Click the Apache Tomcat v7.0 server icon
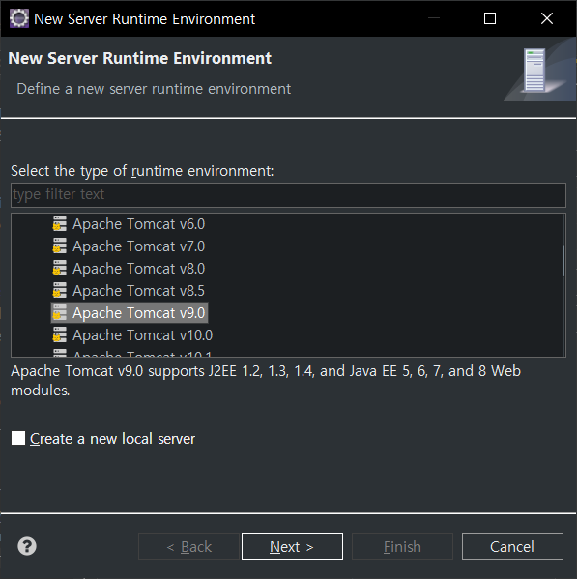The width and height of the screenshot is (577, 579). (x=59, y=246)
